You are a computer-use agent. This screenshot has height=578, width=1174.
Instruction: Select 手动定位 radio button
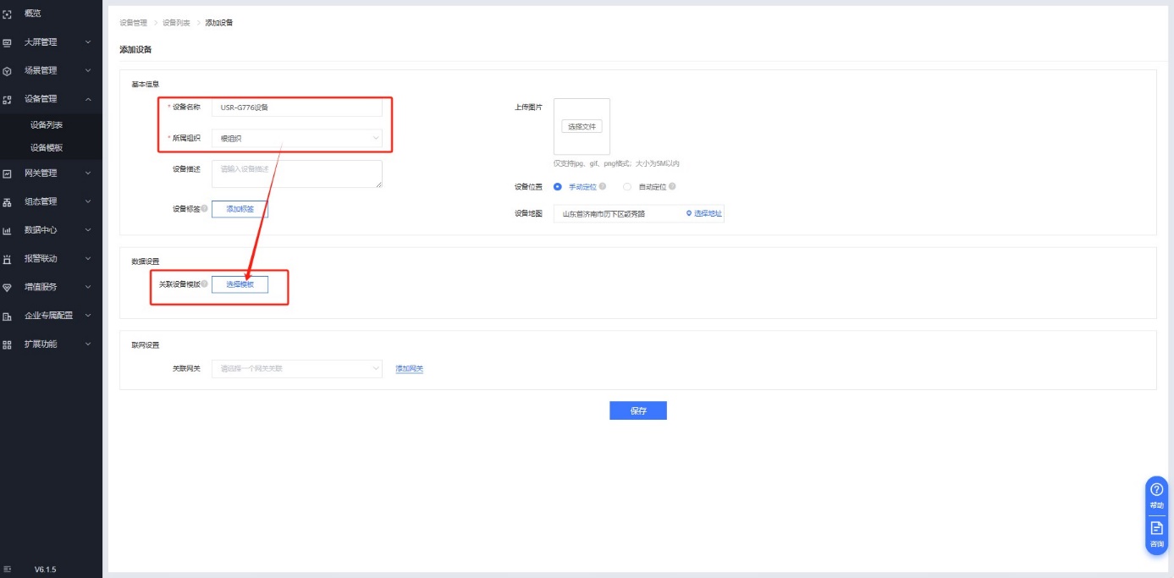pos(557,187)
